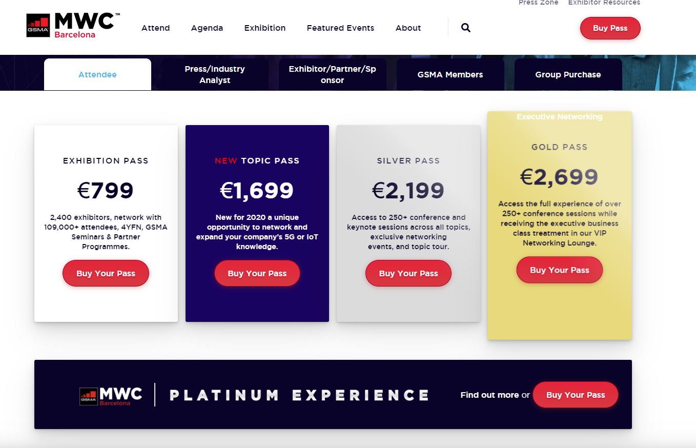Buy the Platinum Experience pass
Viewport: 696px width, 448px height.
576,395
